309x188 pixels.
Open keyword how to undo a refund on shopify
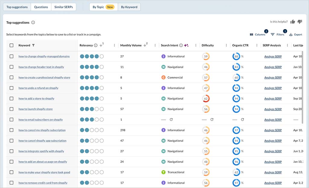coord(38,88)
